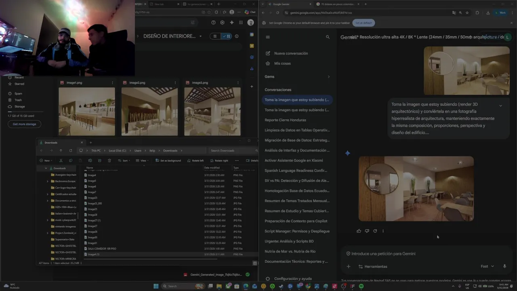The width and height of the screenshot is (517, 291).
Task: Toggle the Gemini hamburger menu sidebar
Action: [x=267, y=37]
